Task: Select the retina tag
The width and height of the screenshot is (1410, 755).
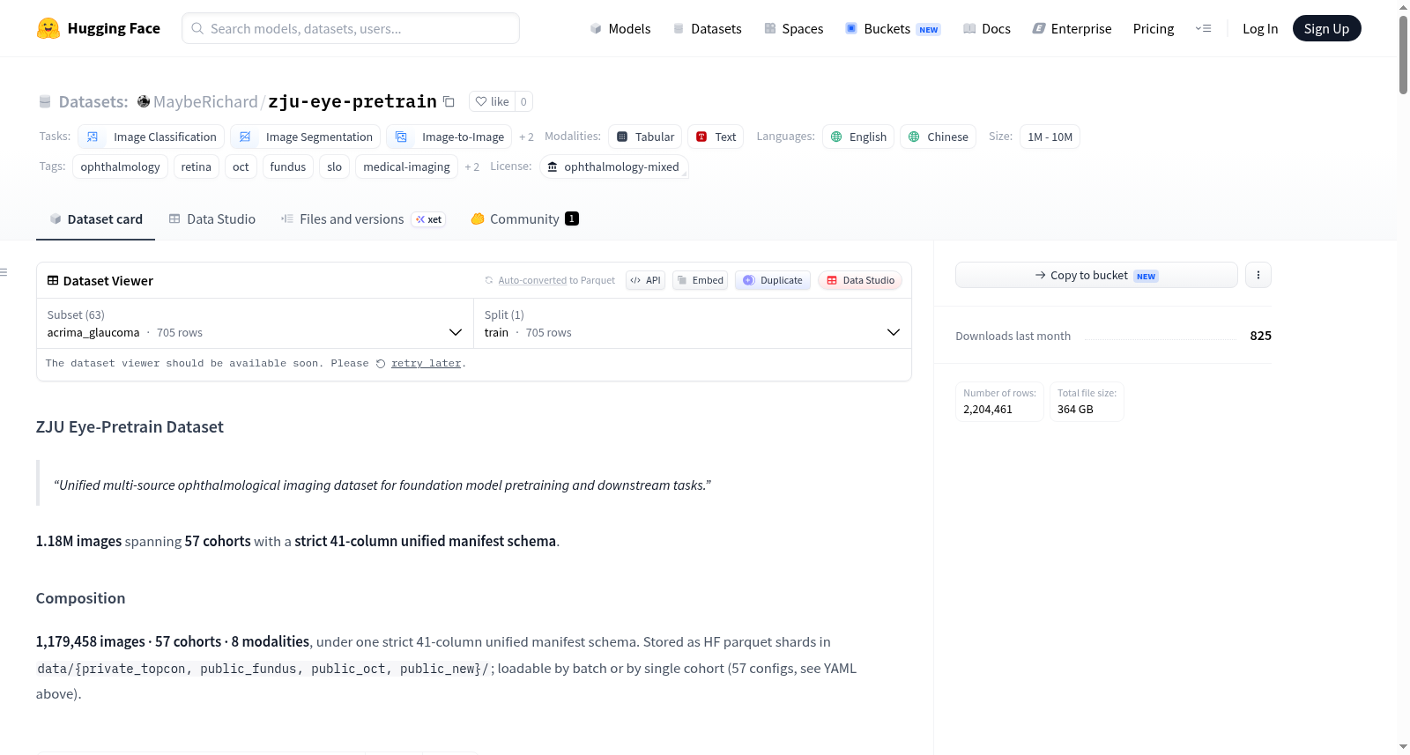Action: click(197, 167)
